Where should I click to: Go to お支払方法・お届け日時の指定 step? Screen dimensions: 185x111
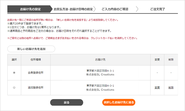point(73,9)
